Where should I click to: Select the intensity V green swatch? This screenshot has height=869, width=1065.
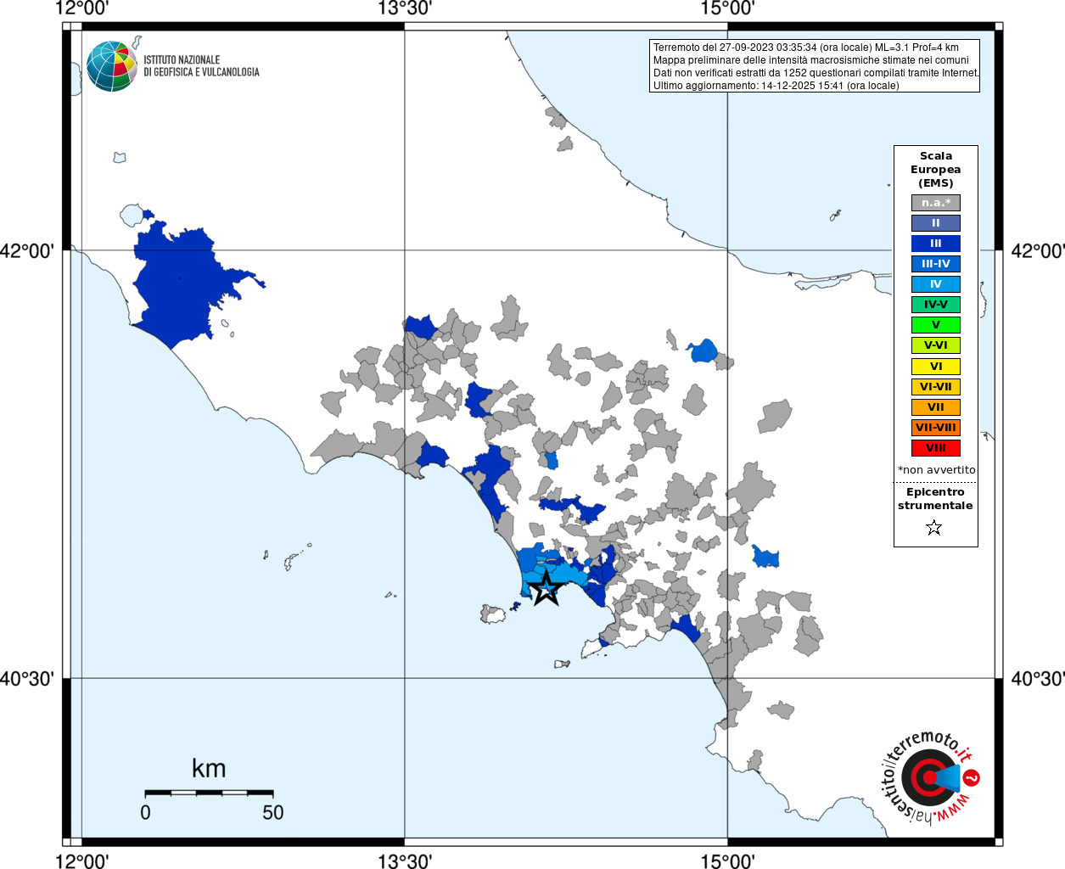coord(936,325)
